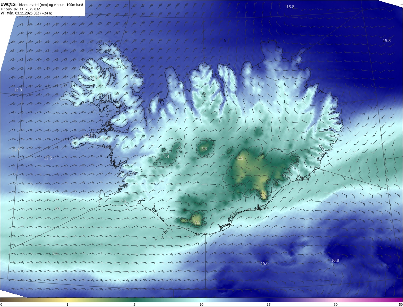Click the initial time line 'IT: Sun. 02. 11. 2025 03Z'
This screenshot has width=403, height=307.
(21, 9)
